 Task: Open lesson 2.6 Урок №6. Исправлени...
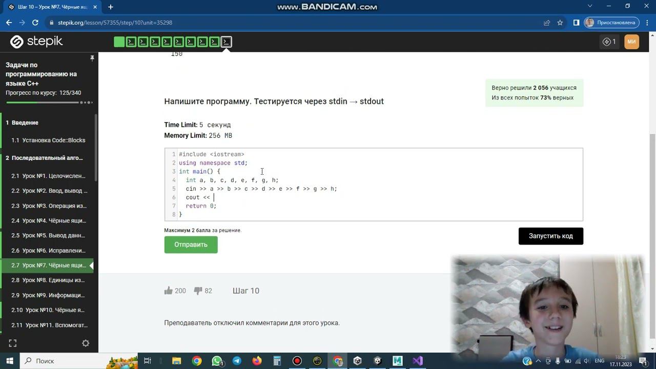[49, 250]
